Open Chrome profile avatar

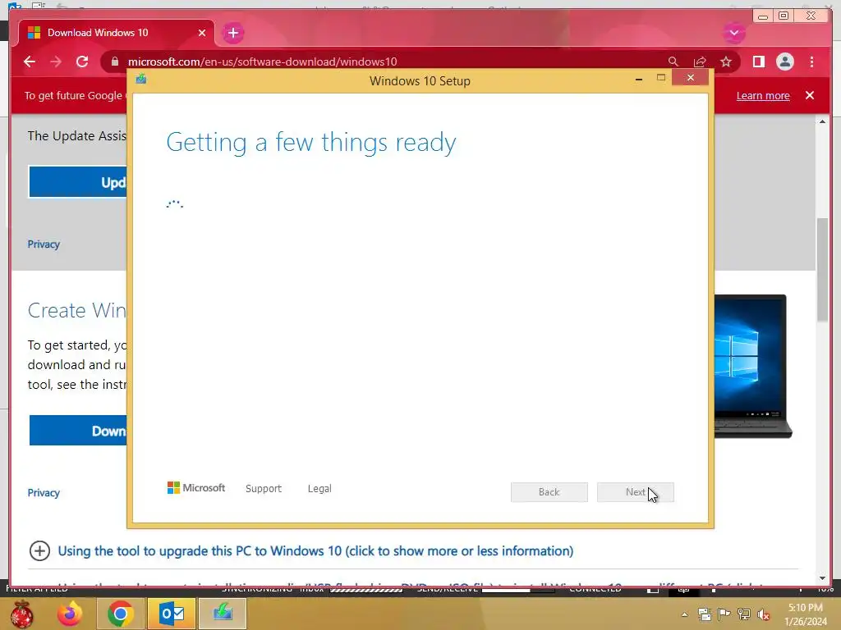784,62
